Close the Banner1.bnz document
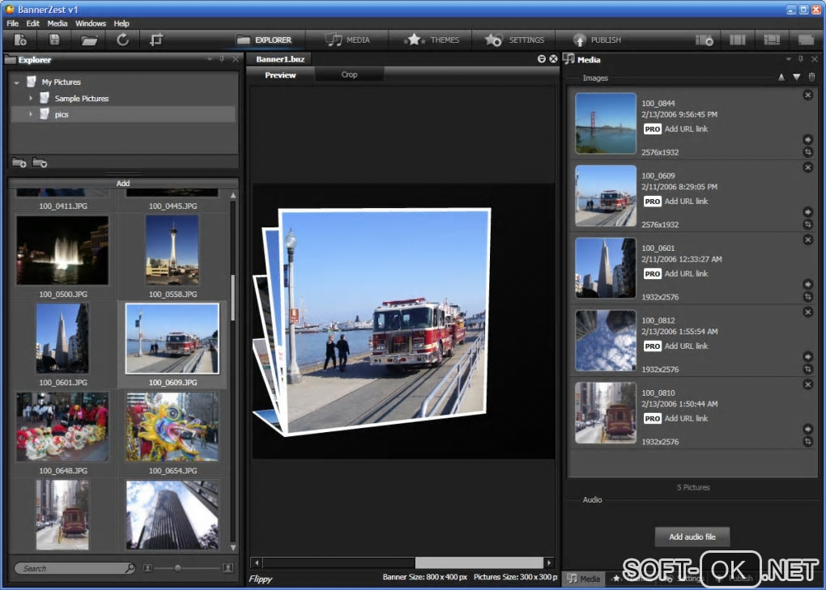Image resolution: width=826 pixels, height=590 pixels. [x=553, y=59]
